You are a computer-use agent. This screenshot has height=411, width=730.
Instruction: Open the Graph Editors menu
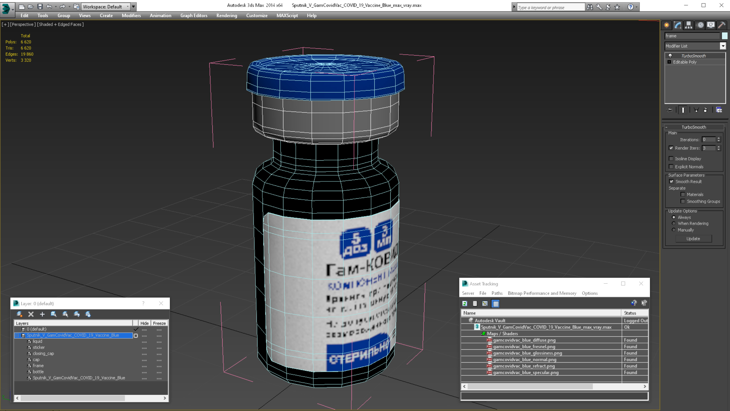point(194,15)
